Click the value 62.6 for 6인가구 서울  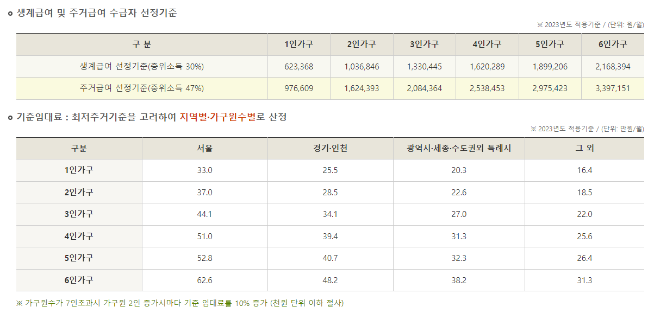point(204,280)
